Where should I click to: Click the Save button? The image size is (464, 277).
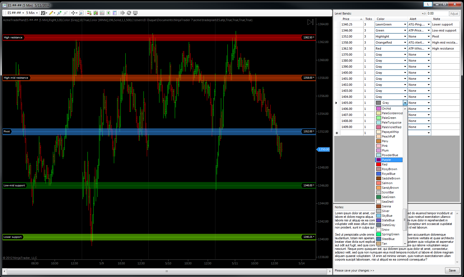pos(452,270)
